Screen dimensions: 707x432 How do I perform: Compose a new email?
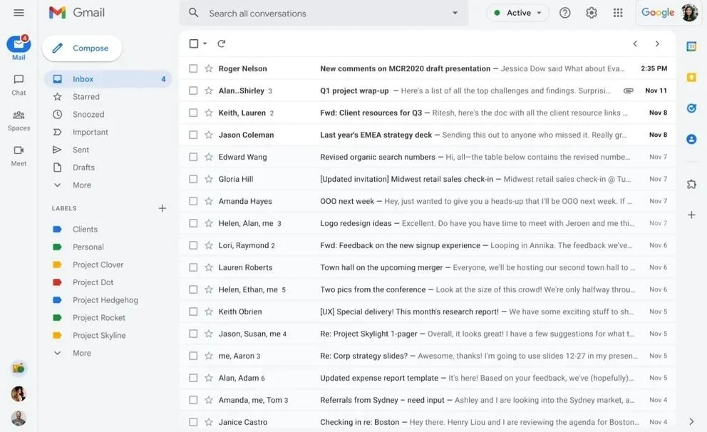(x=82, y=48)
